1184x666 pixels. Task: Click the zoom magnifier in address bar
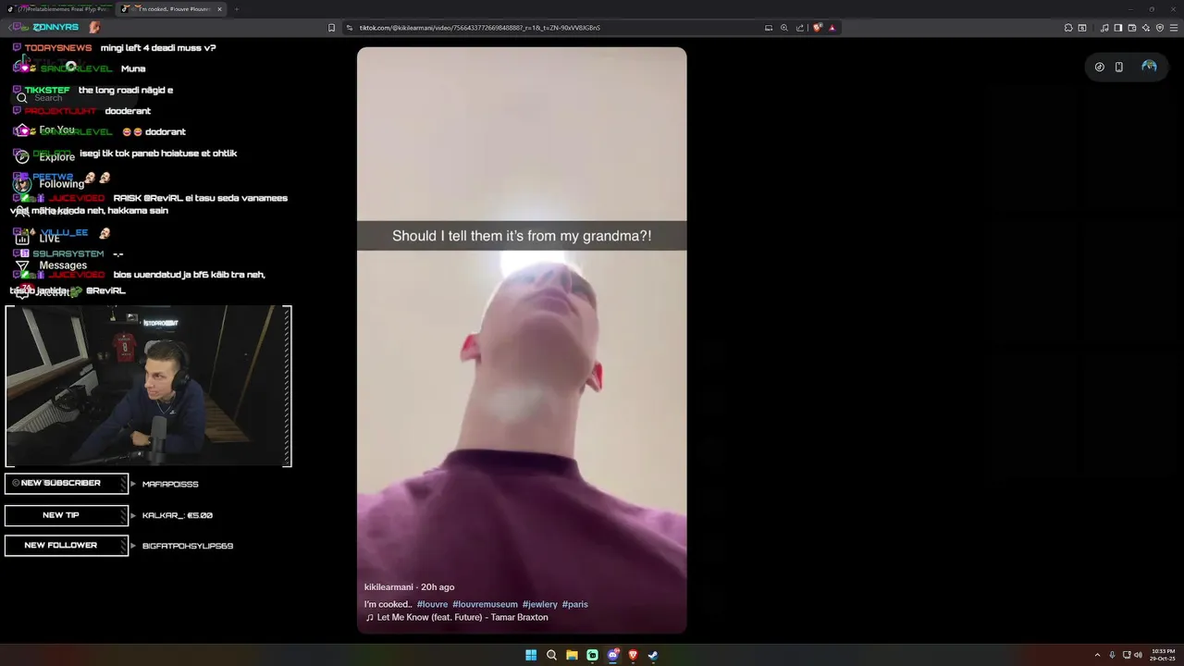[x=784, y=28]
